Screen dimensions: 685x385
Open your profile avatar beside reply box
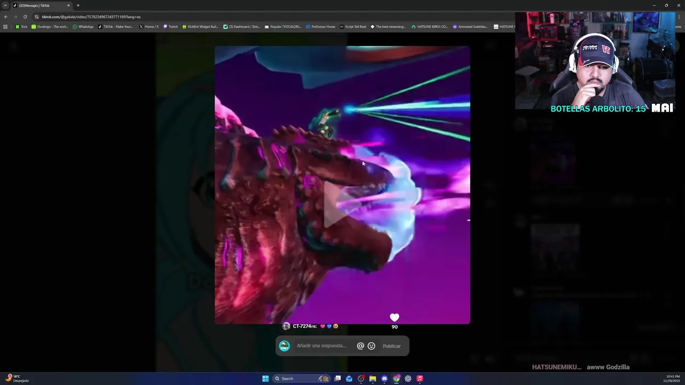tap(285, 346)
